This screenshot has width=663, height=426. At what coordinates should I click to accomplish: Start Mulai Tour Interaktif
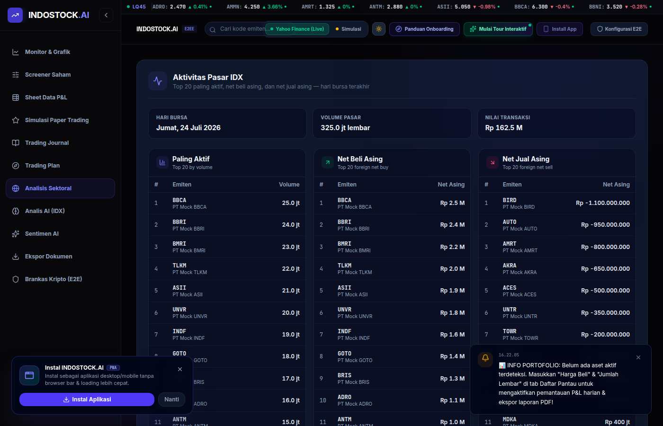498,29
